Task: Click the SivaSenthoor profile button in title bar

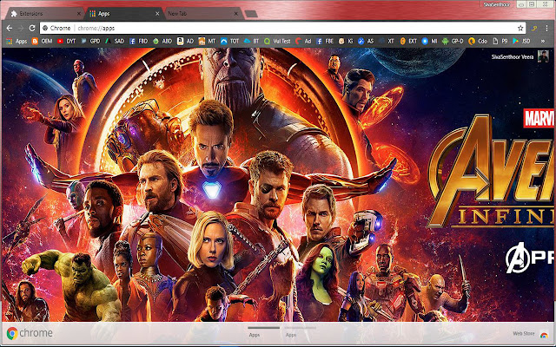Action: [498, 4]
